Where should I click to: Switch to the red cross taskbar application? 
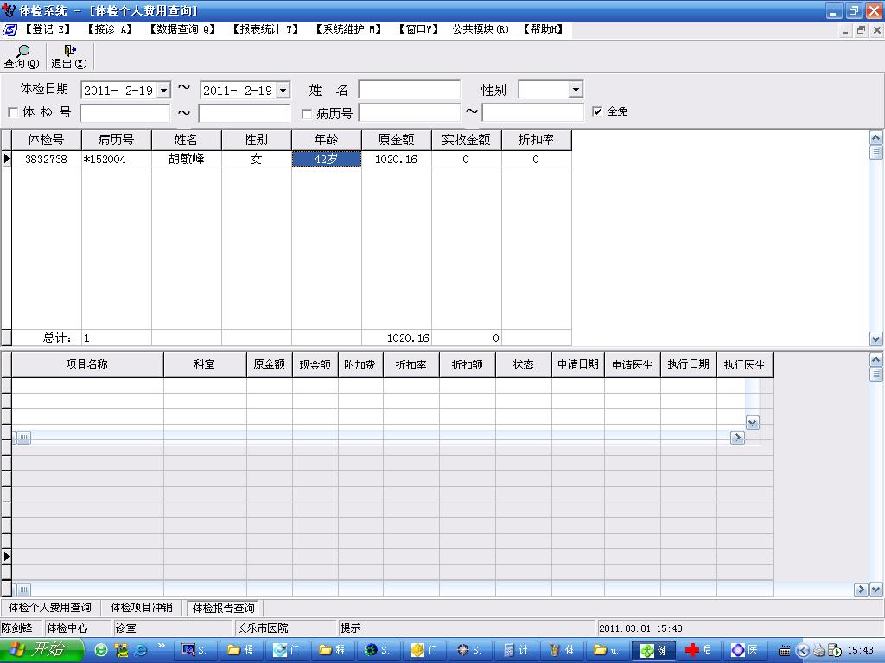pyautogui.click(x=697, y=650)
